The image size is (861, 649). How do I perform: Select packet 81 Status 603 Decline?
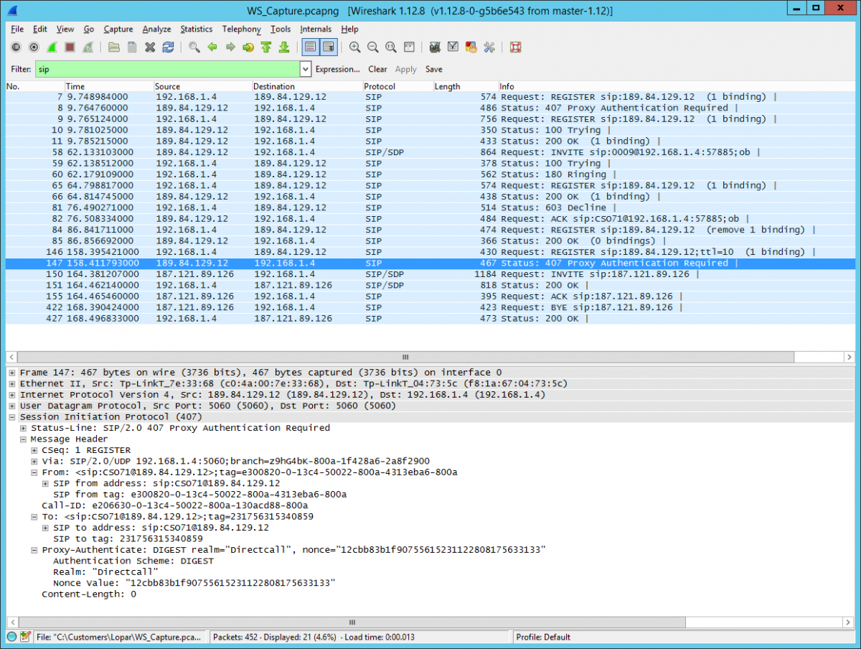point(430,207)
